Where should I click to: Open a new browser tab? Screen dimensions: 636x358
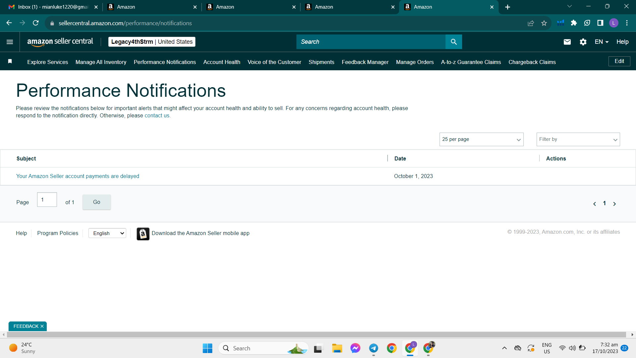click(507, 7)
